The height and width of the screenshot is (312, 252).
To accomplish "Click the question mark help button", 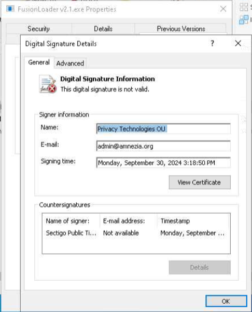I will [x=212, y=43].
